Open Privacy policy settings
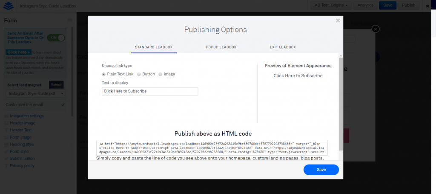Screen dimensions: 436x194 click(x=22, y=166)
